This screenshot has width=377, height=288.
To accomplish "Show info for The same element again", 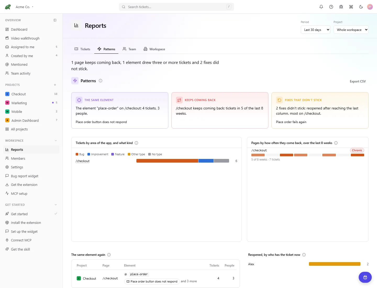I will point(109,255).
